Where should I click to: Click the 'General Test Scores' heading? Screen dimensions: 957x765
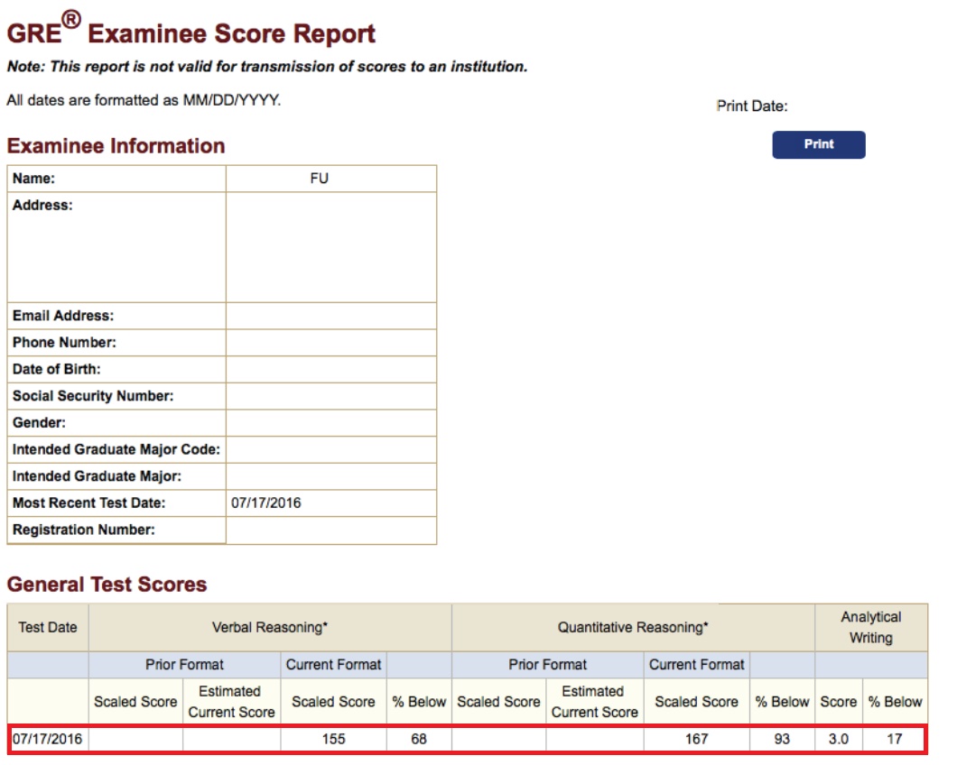(x=107, y=585)
